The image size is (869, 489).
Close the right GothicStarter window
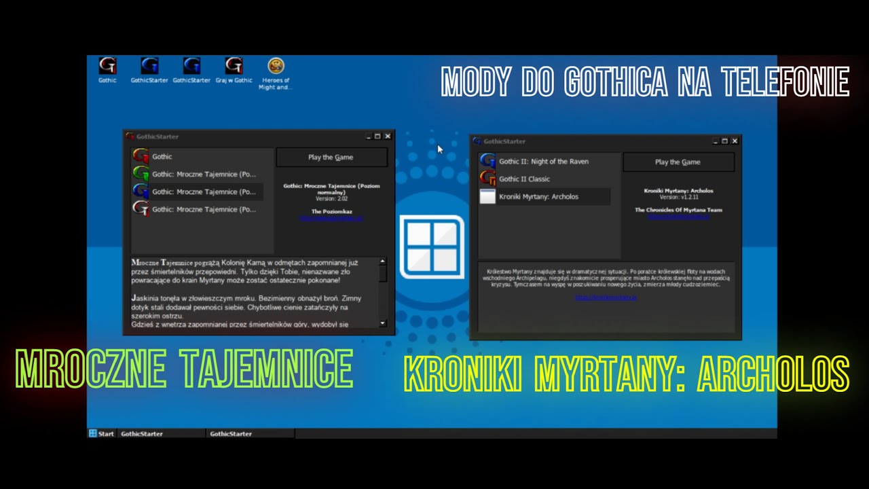pos(735,141)
